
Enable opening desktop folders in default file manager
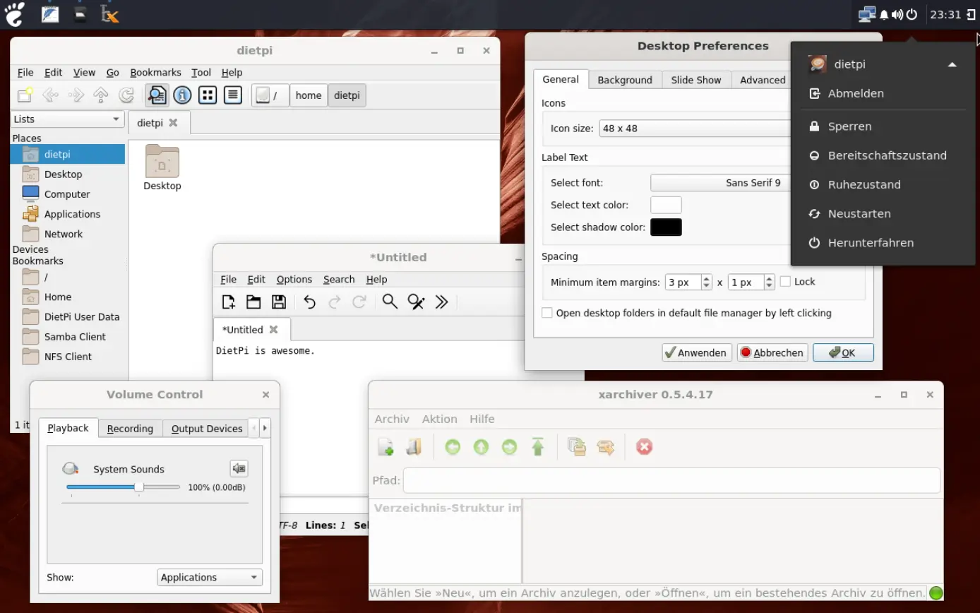[x=547, y=313]
